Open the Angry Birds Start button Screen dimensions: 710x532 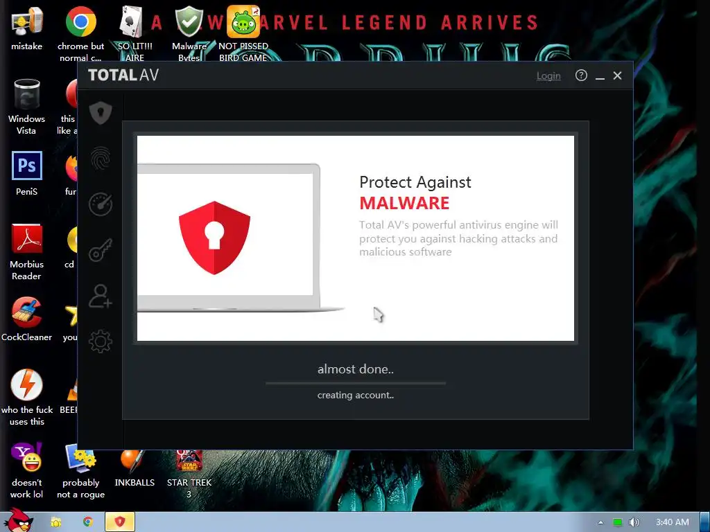pyautogui.click(x=18, y=520)
